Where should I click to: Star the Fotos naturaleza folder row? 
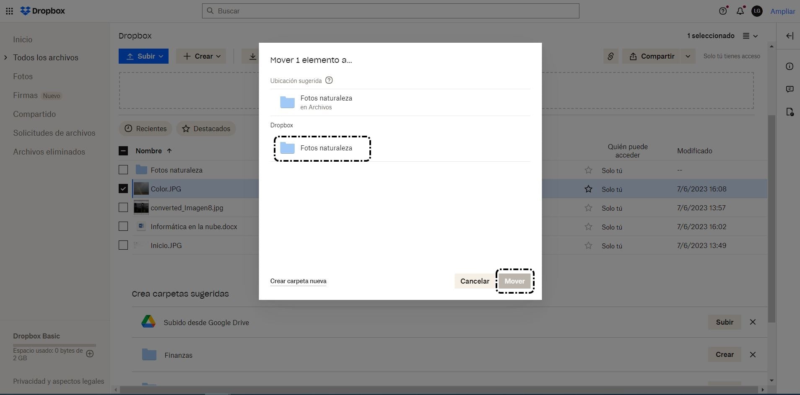point(588,170)
